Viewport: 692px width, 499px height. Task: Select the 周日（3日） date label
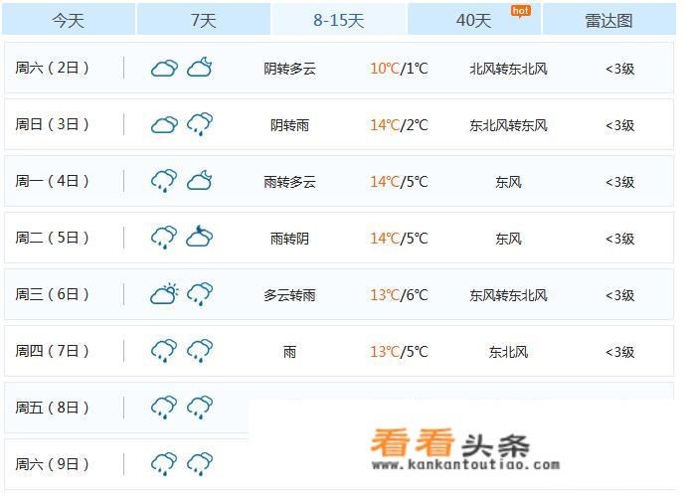pos(52,124)
